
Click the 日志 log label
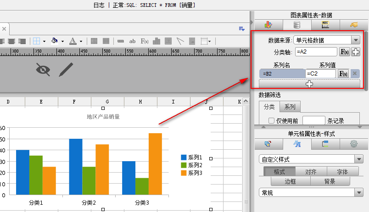pos(99,5)
